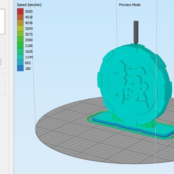The width and height of the screenshot is (174, 174).
Task: Click the light blue 662 speed swatch
Action: pyautogui.click(x=20, y=63)
